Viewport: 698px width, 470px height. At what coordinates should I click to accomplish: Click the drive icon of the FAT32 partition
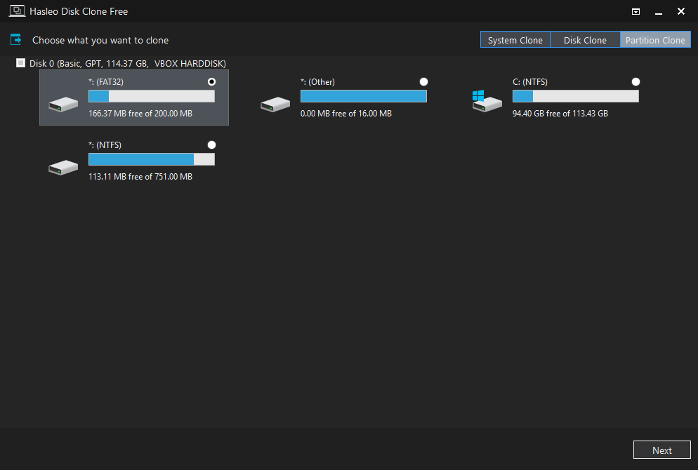[63, 105]
